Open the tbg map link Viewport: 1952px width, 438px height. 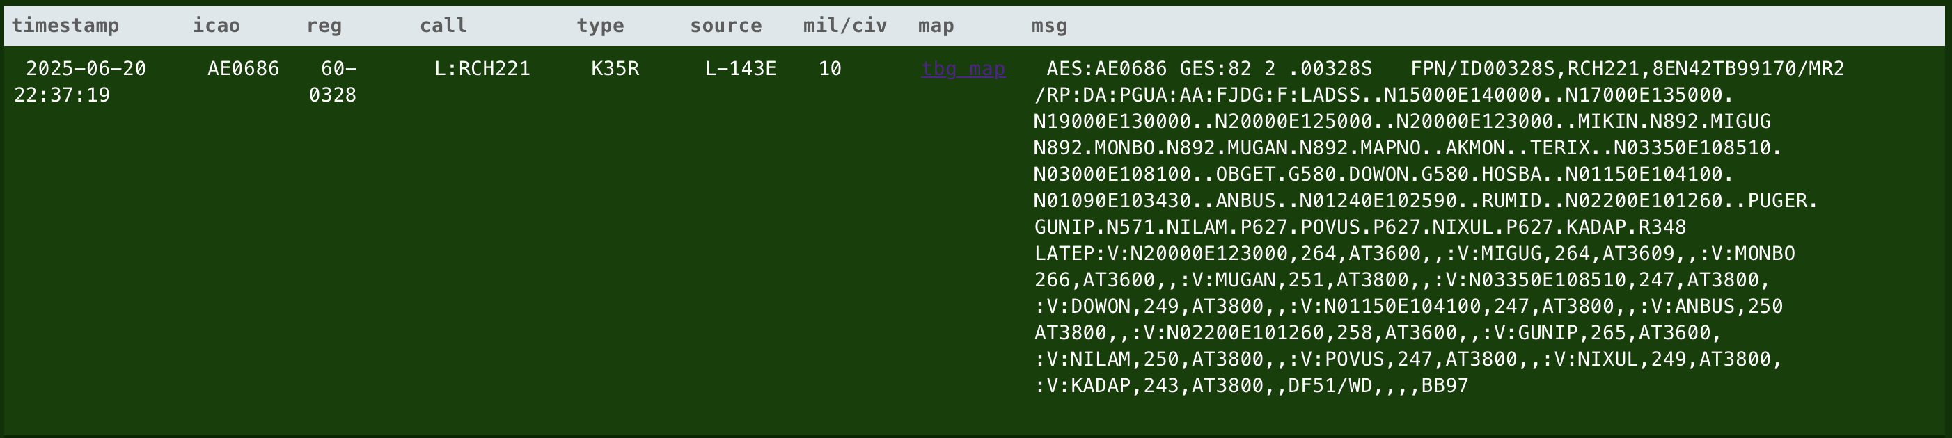963,69
